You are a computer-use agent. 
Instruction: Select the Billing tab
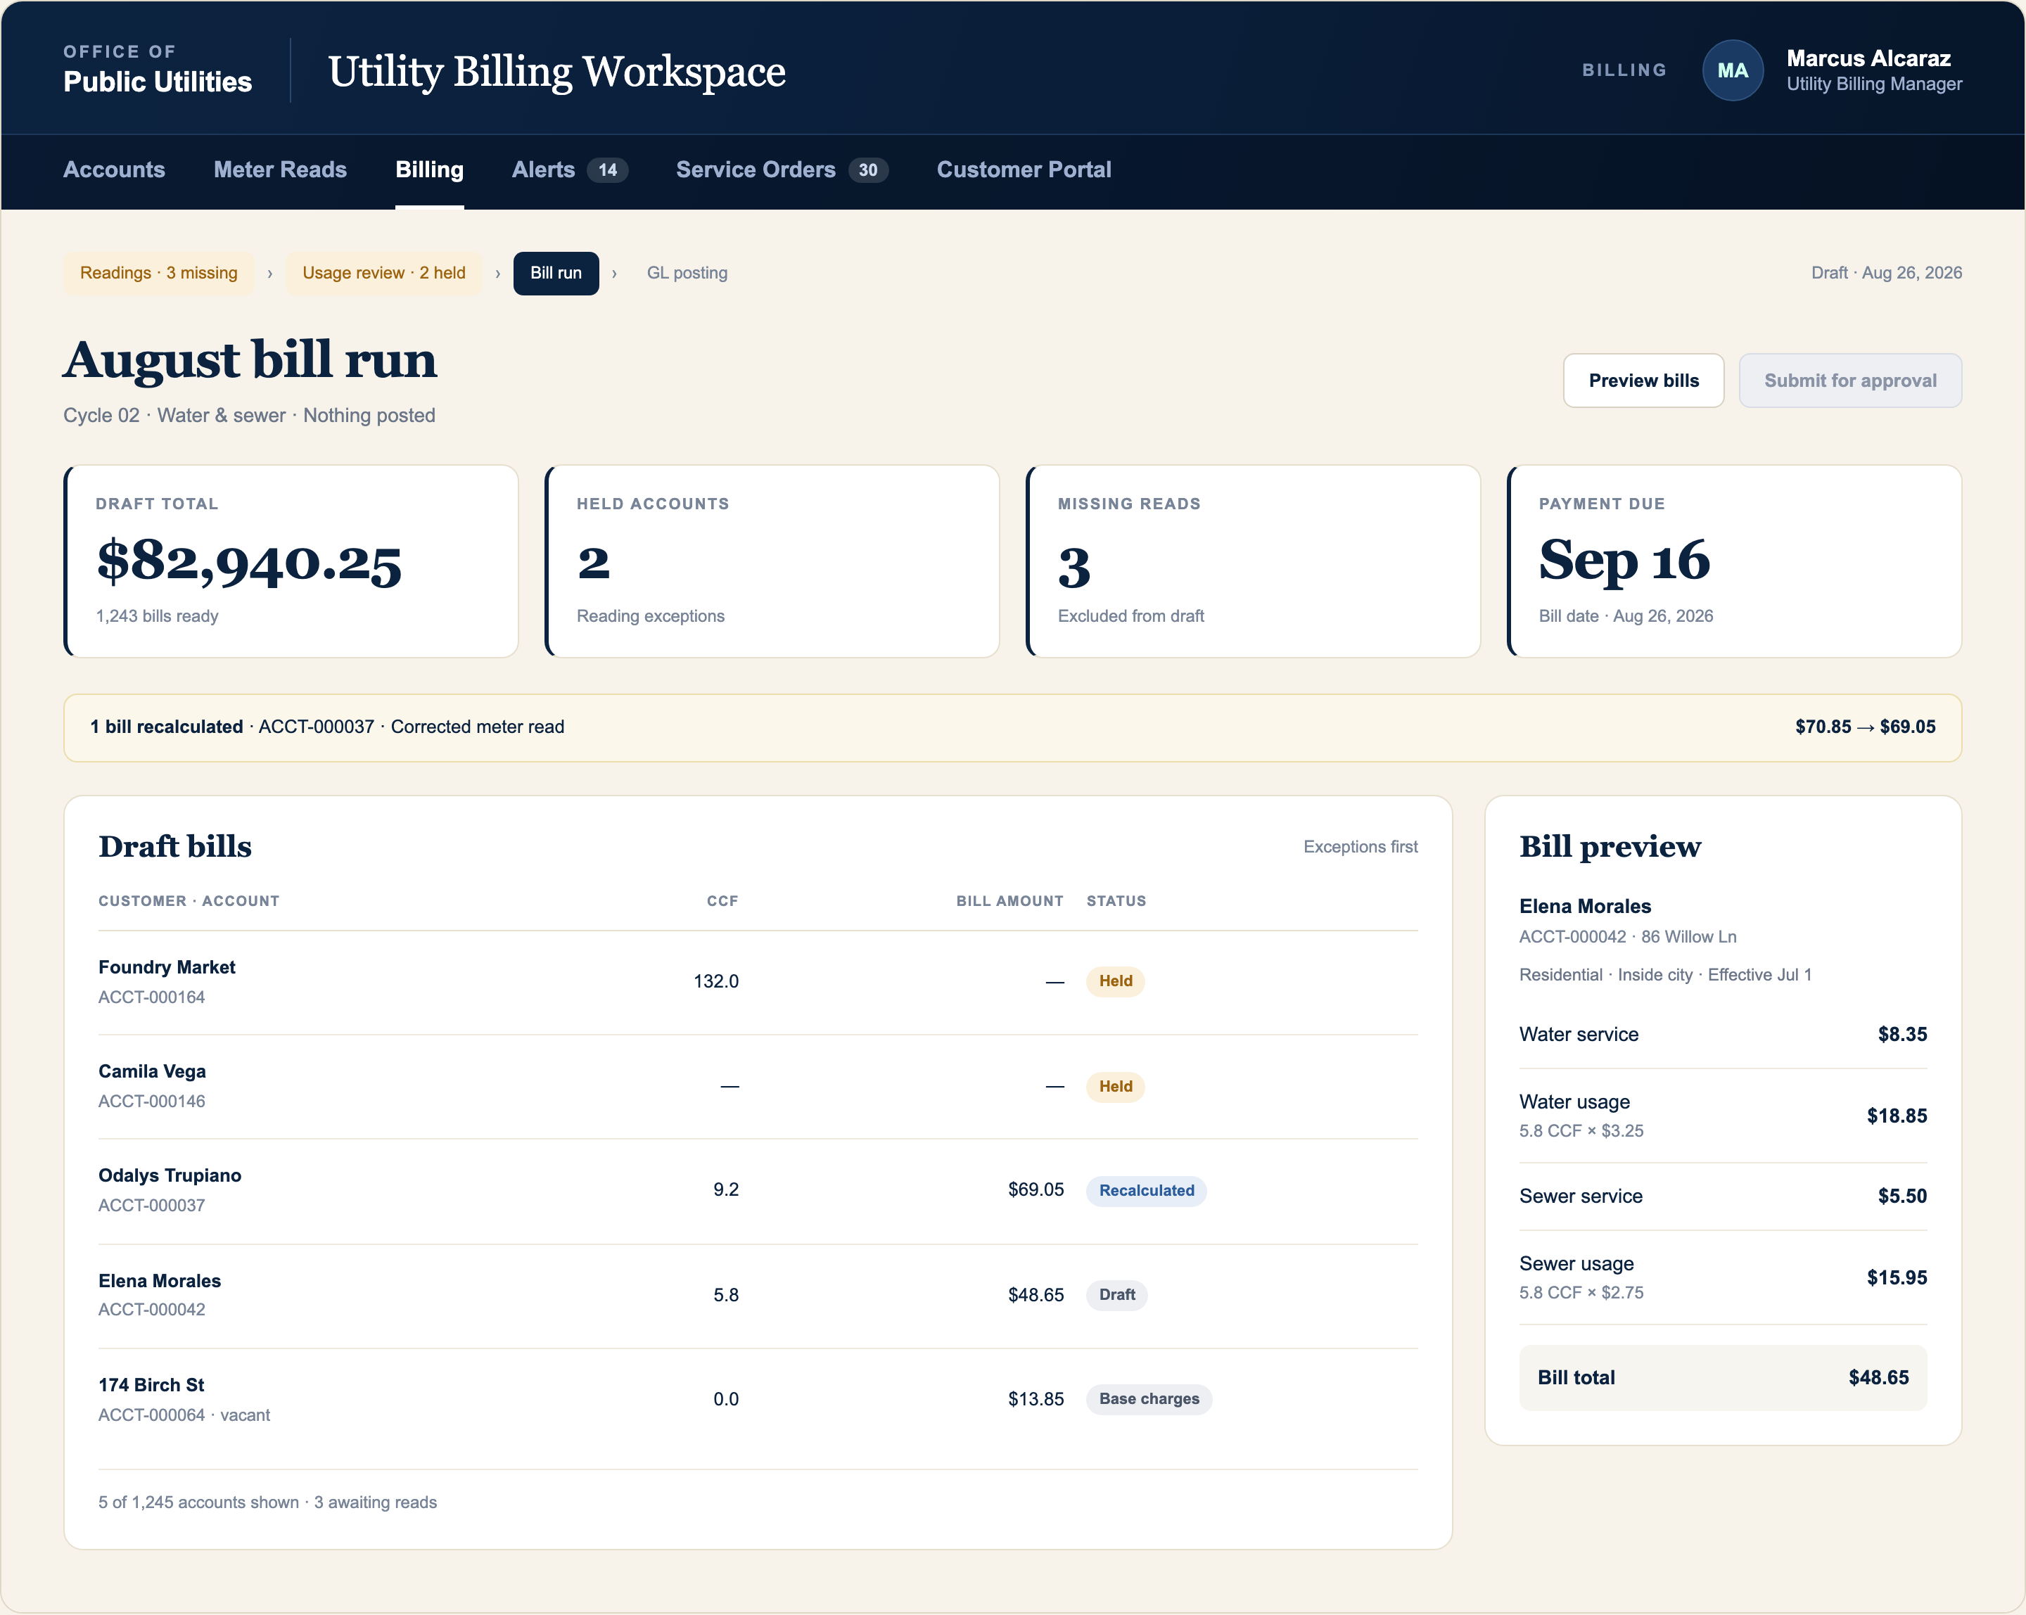click(x=429, y=170)
